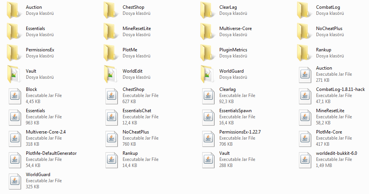Screen dimensions: 369x194
Task: Click the Rankup folder icon
Action: point(304,52)
